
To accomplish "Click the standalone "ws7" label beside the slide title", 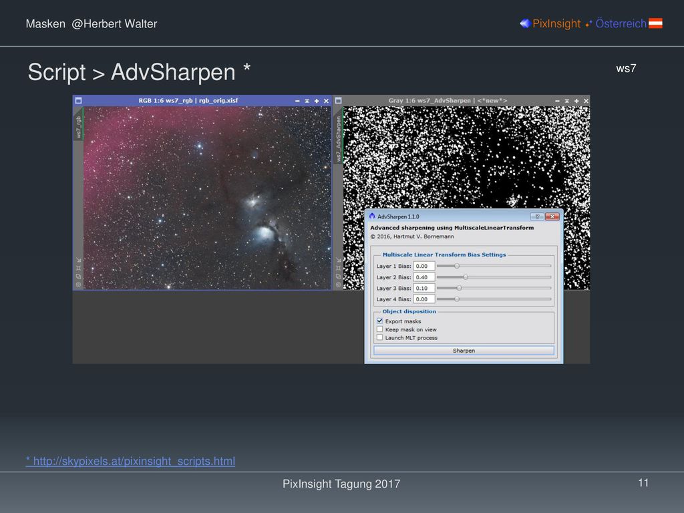I will (x=626, y=69).
